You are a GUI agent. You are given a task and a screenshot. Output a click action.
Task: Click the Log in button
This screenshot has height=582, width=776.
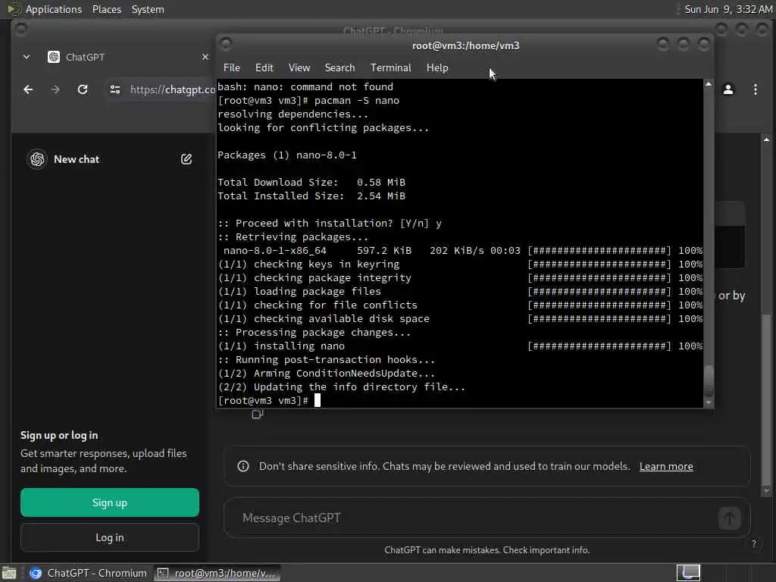pyautogui.click(x=110, y=537)
